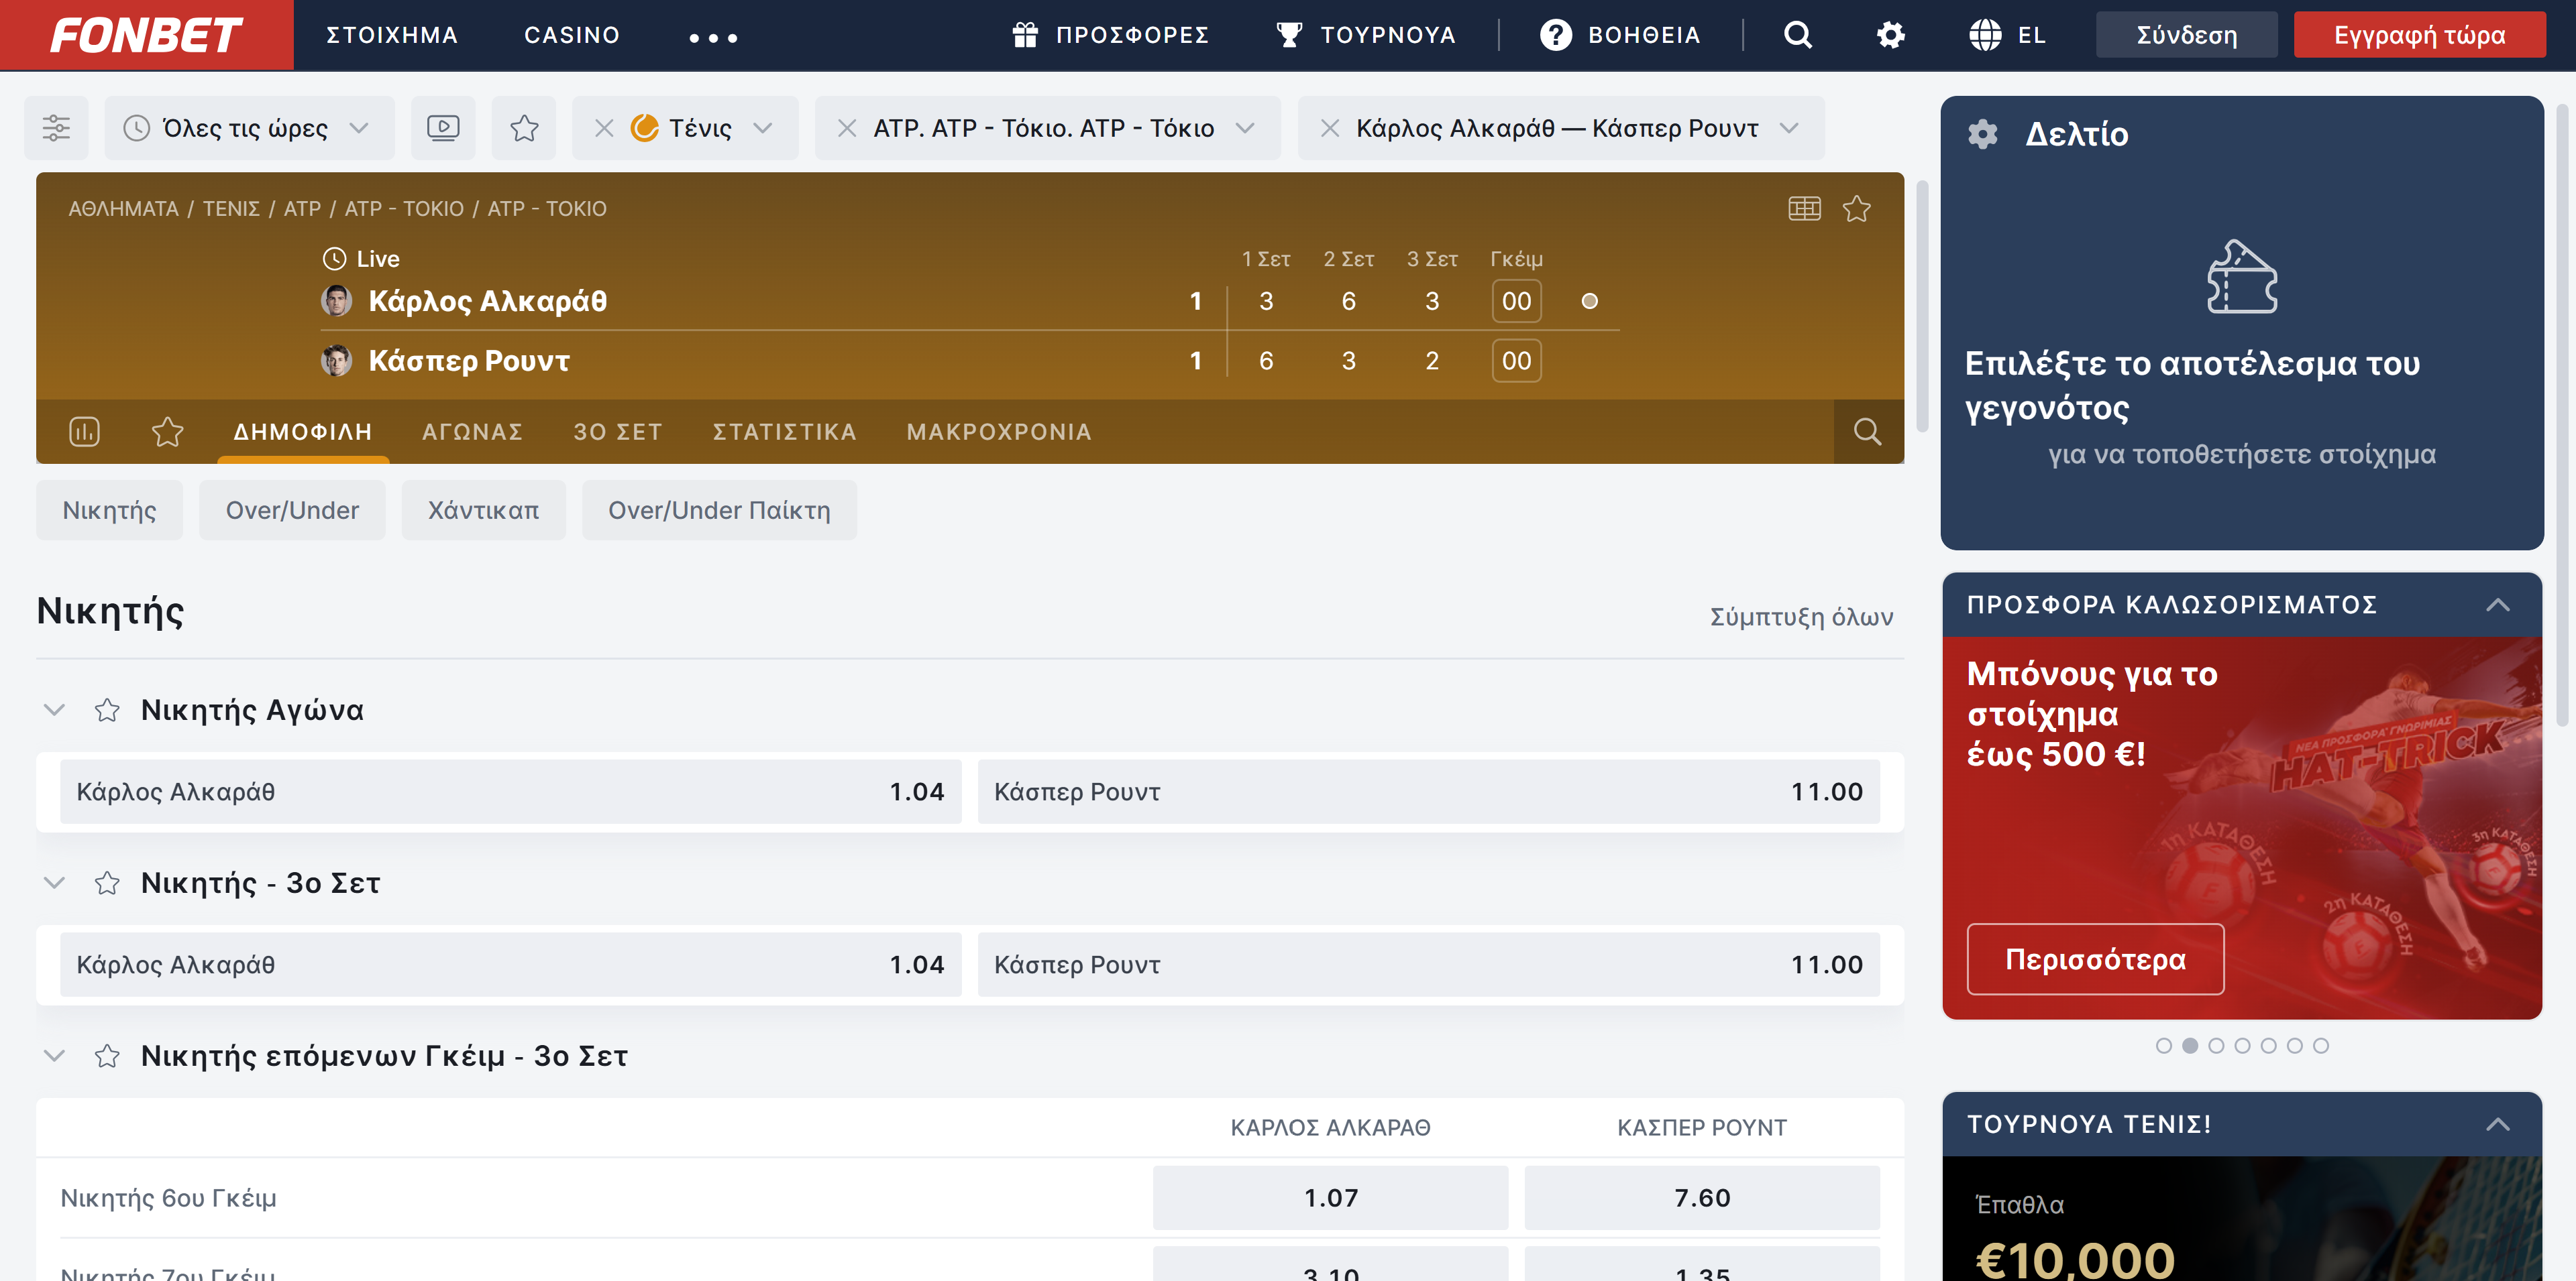This screenshot has height=1281, width=2576.
Task: Open the header search magnifier
Action: coord(1798,35)
